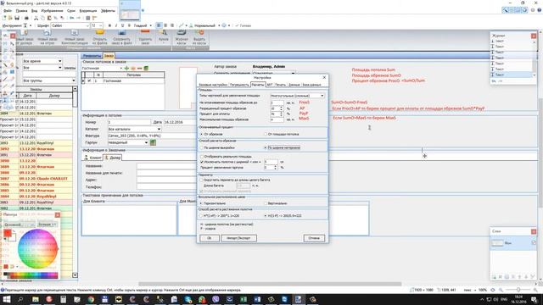Click the Undo arrow in top toolbar

pos(71,18)
